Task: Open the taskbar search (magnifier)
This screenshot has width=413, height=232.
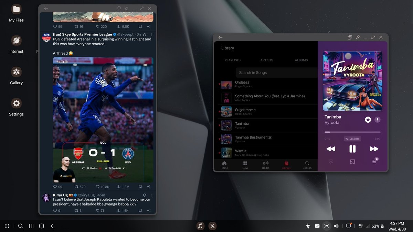Action: click(21, 226)
